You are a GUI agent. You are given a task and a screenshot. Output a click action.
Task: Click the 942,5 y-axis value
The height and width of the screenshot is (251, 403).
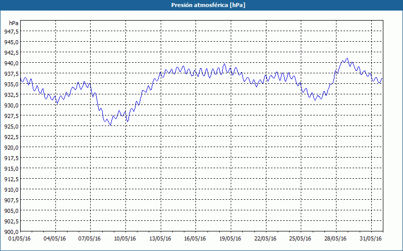tap(11, 52)
